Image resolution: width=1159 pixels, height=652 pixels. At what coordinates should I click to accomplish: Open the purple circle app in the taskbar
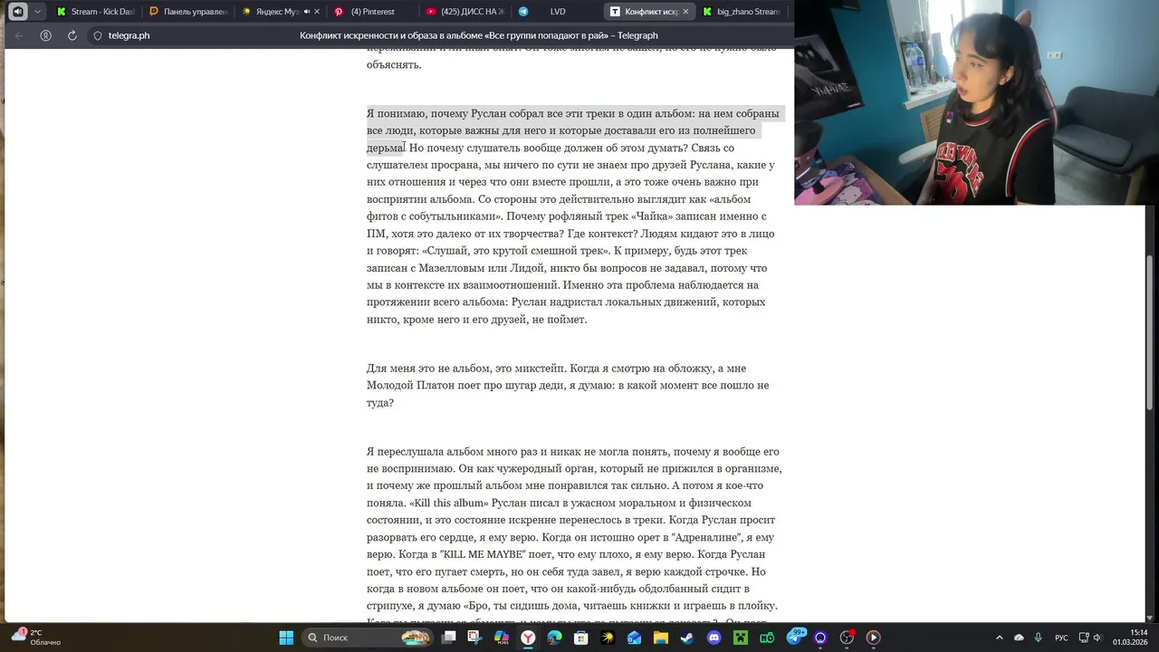(820, 638)
